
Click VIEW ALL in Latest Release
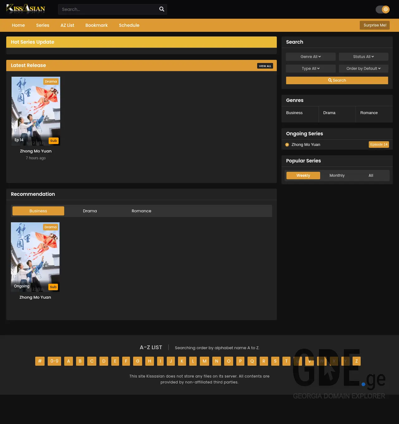265,66
